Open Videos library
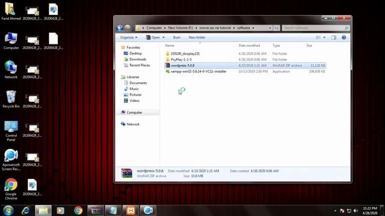This screenshot has width=385, height=216. [134, 101]
